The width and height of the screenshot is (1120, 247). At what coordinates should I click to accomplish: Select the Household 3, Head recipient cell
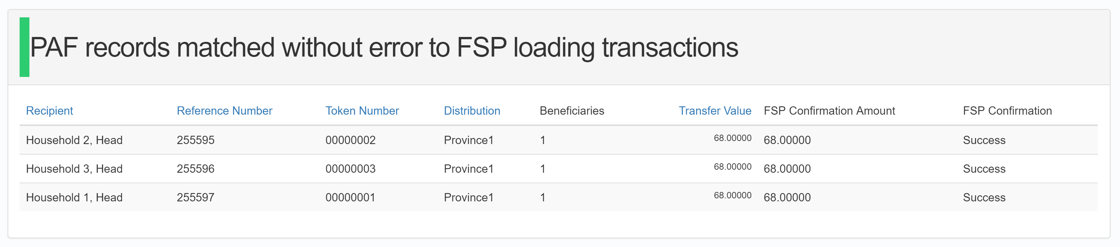(x=74, y=169)
